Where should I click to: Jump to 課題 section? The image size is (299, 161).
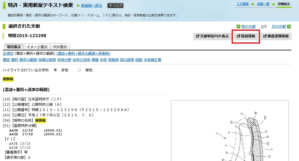click(x=95, y=60)
